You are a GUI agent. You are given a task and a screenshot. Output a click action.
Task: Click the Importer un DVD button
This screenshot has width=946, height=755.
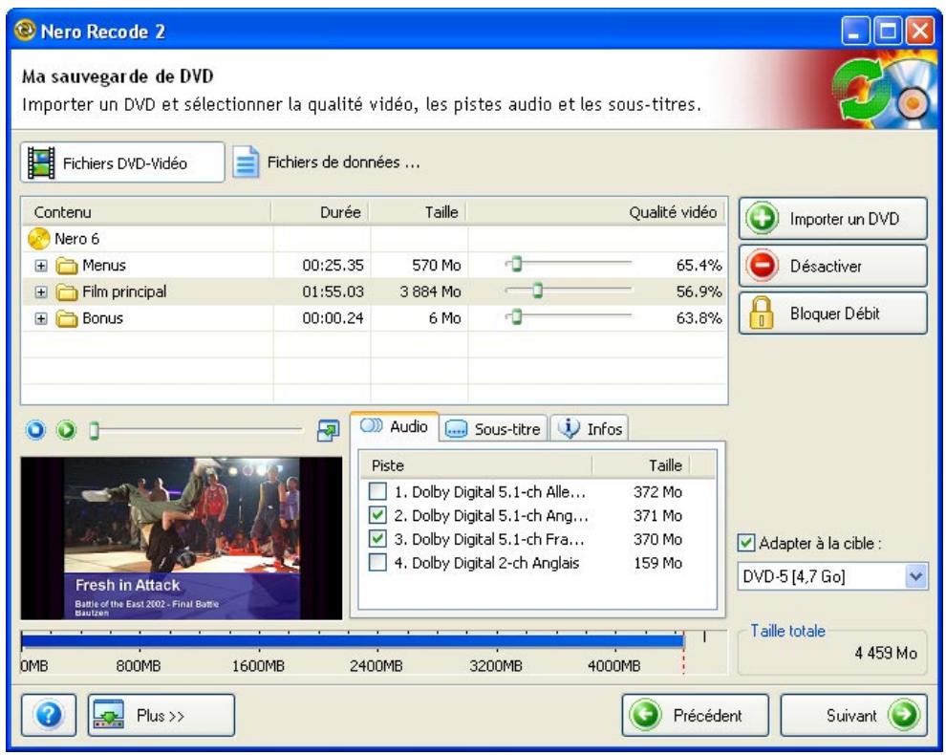[833, 219]
